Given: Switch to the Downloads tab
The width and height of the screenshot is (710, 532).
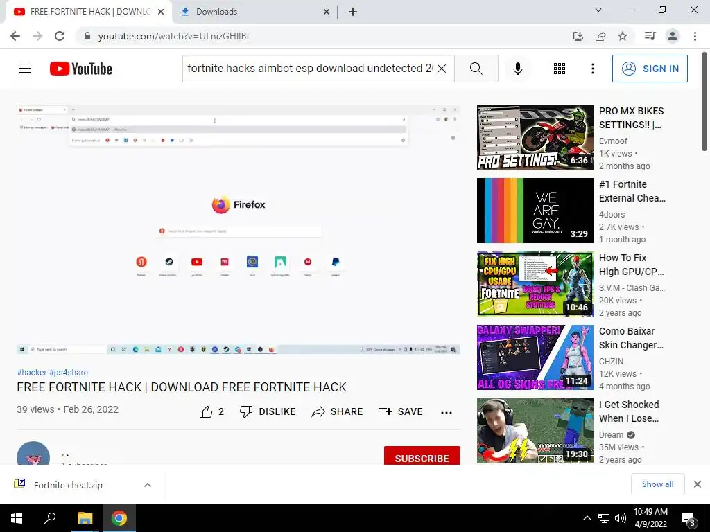Looking at the screenshot, I should [254, 12].
